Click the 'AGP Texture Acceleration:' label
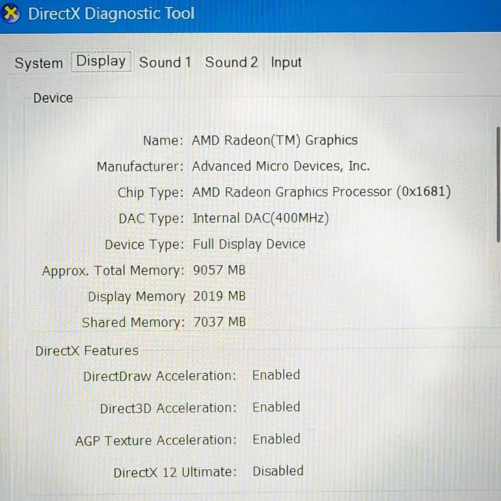The height and width of the screenshot is (501, 501). [x=156, y=441]
